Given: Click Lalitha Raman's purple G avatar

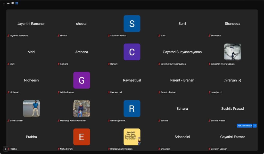Looking at the screenshot, I should coord(81,80).
